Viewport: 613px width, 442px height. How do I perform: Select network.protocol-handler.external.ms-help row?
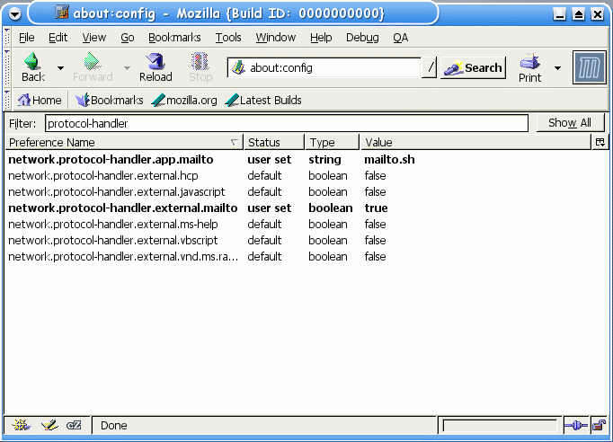point(306,225)
